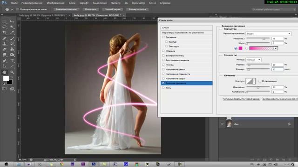Open the Режим наложения dropdown

click(x=268, y=33)
